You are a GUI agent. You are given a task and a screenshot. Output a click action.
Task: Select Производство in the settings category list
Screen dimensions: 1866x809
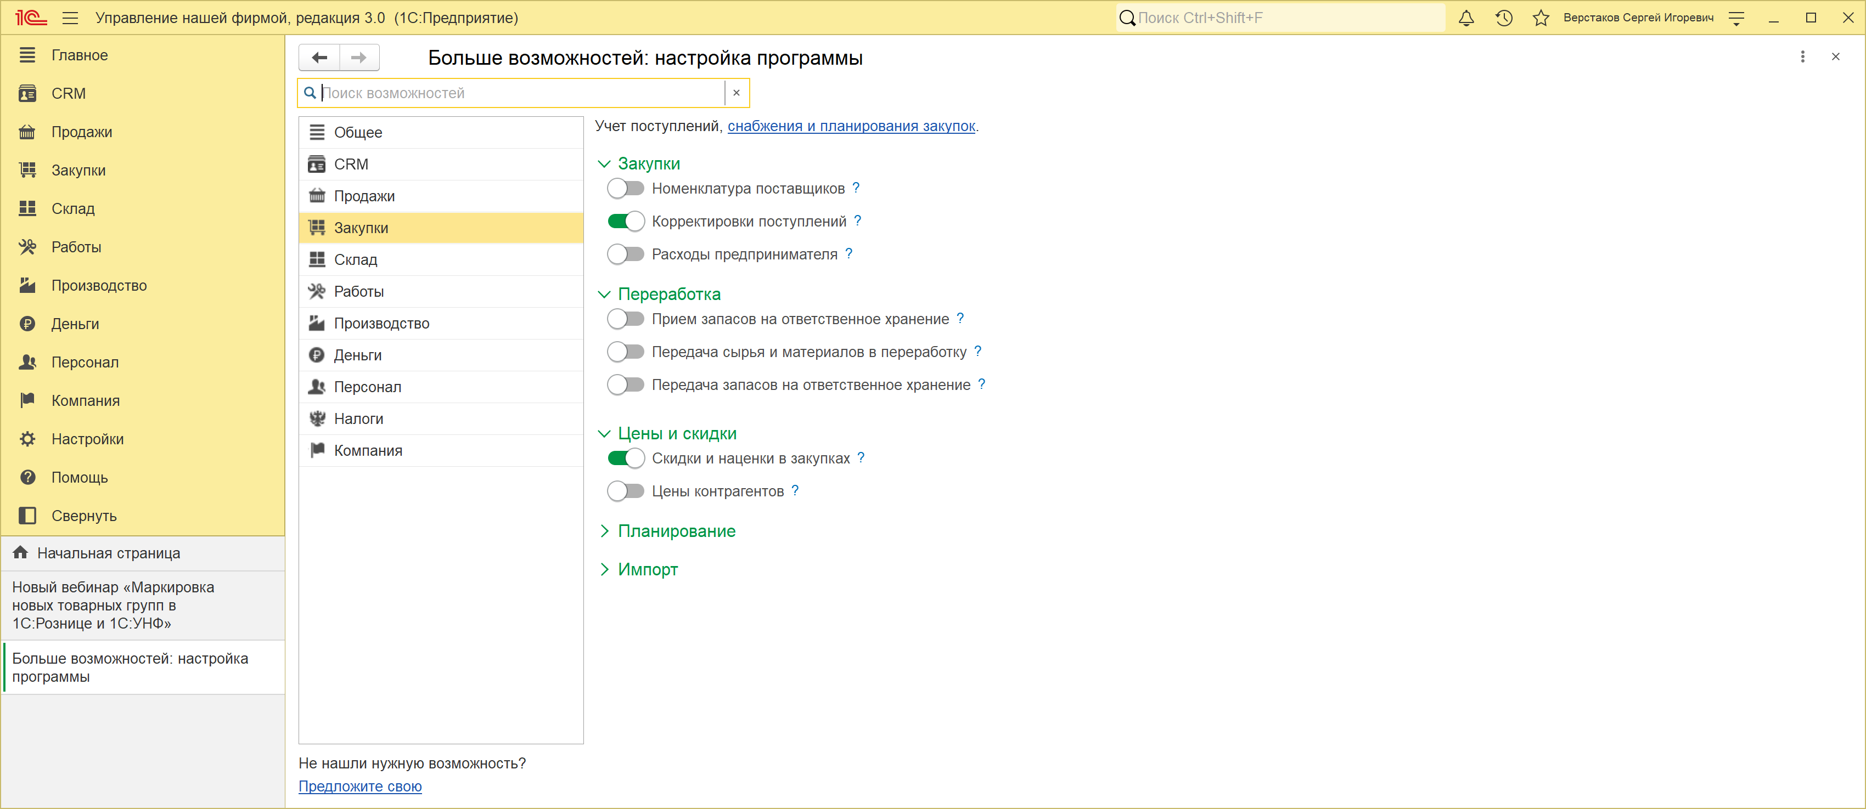point(441,324)
